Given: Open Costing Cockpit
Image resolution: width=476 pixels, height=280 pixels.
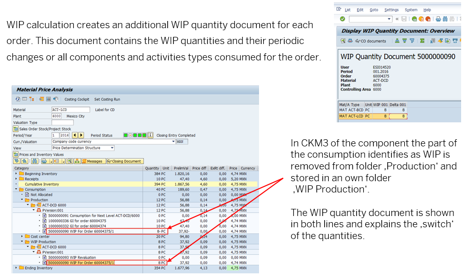Looking at the screenshot, I should point(77,99).
